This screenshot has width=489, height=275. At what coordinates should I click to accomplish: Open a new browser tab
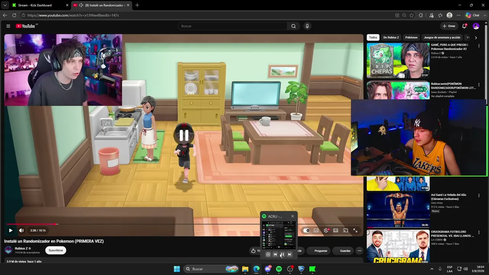click(137, 5)
